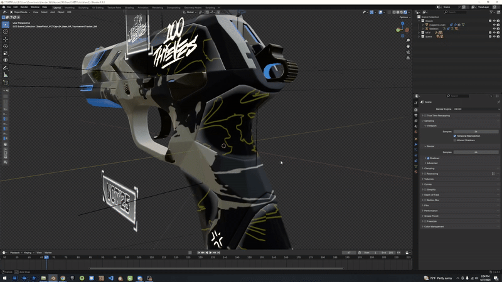Hide the Classic collection in viewport
This screenshot has height=282, width=502.
(494, 21)
